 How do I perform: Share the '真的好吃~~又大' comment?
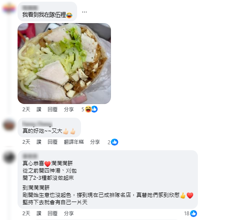pyautogui.click(x=95, y=142)
